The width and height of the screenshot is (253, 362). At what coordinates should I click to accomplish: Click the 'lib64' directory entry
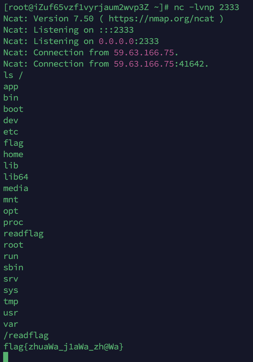point(16,177)
